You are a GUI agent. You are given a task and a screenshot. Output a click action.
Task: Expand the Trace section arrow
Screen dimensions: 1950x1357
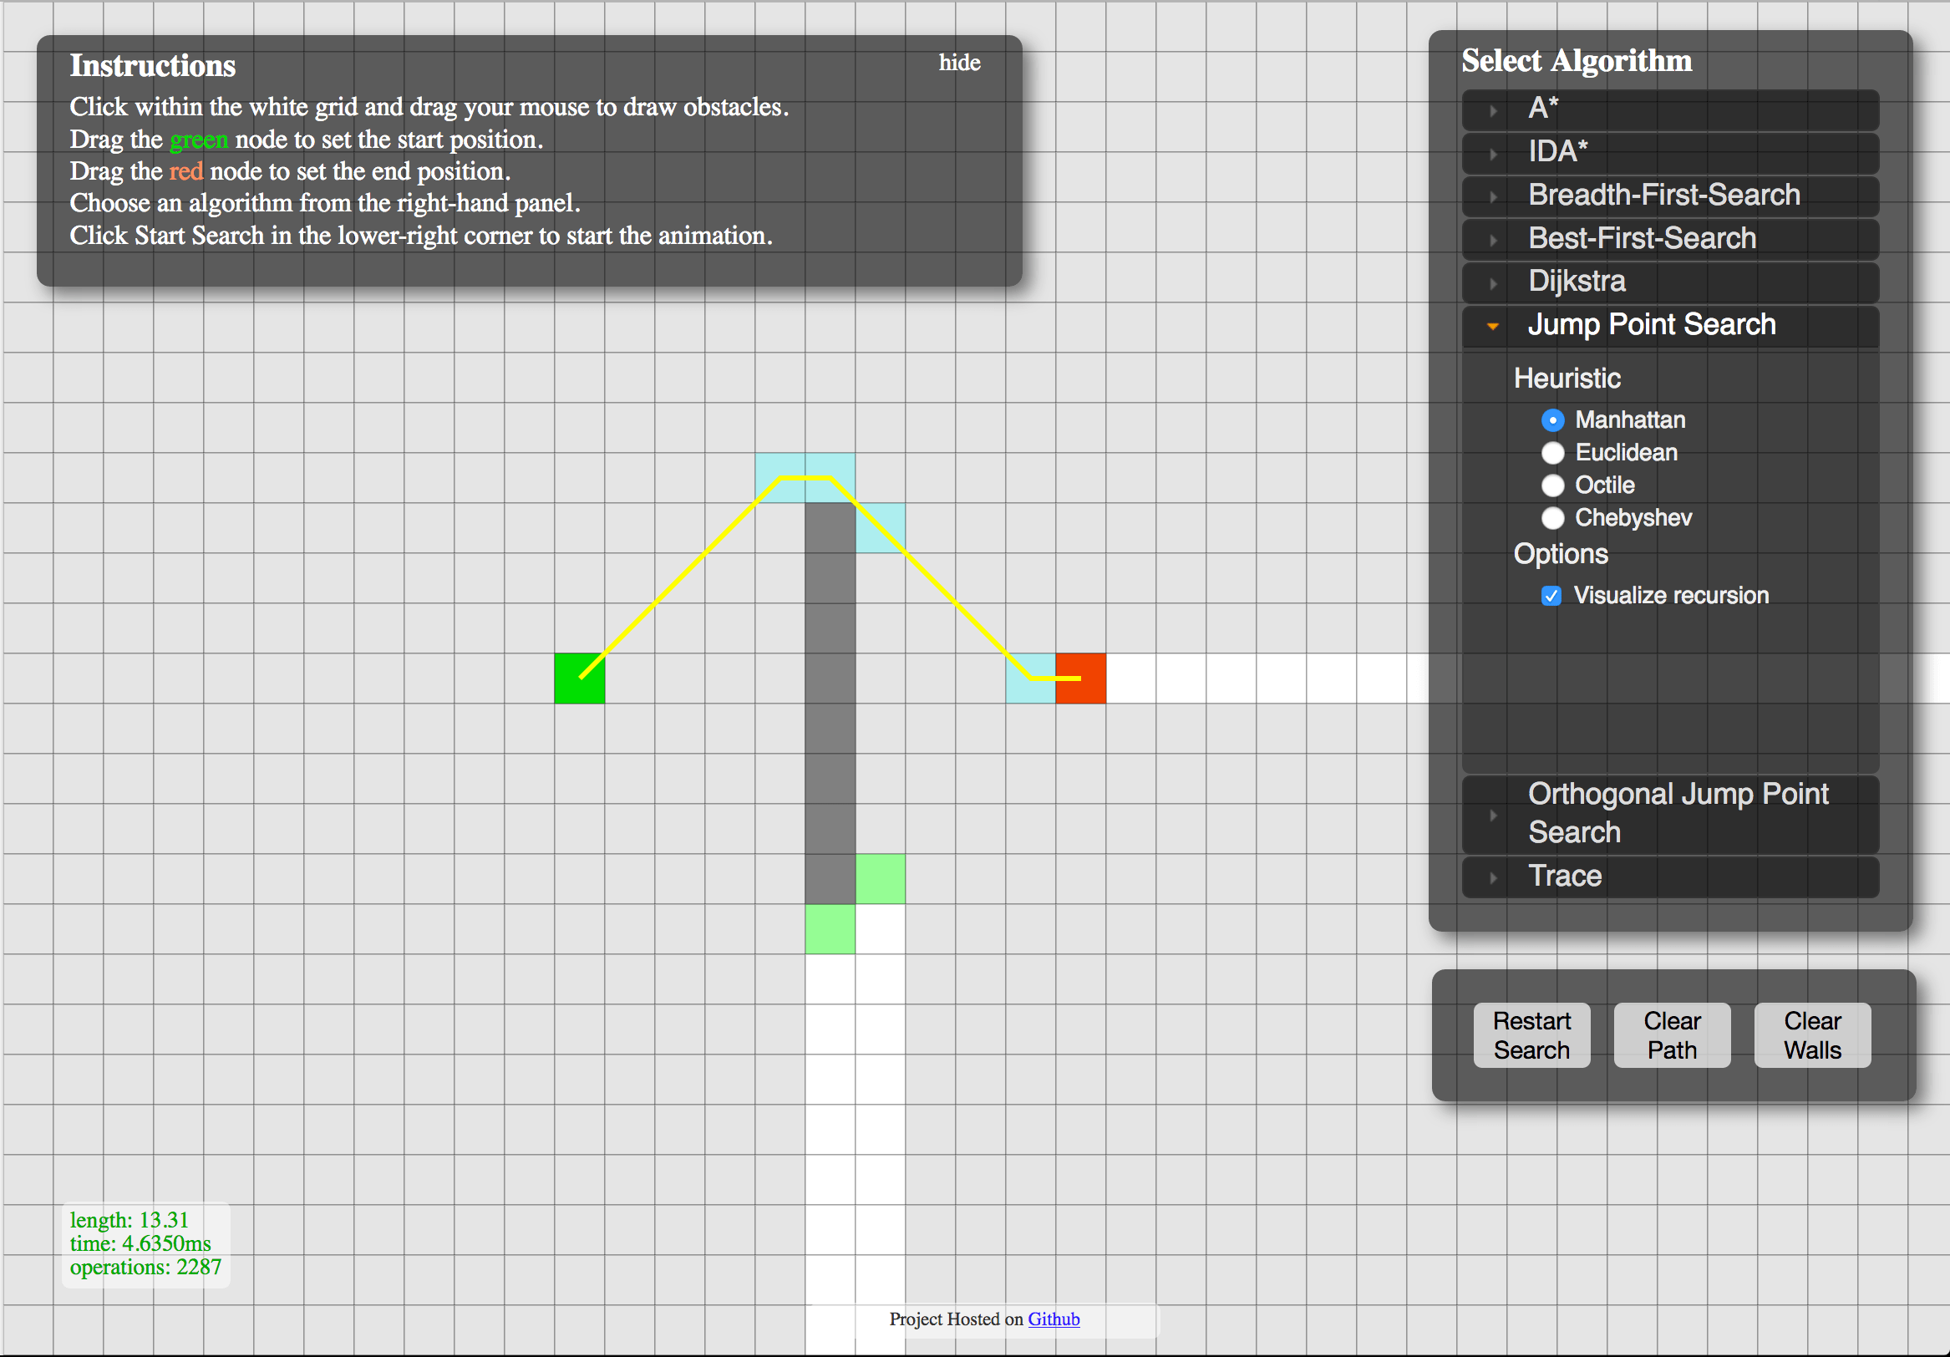1492,877
